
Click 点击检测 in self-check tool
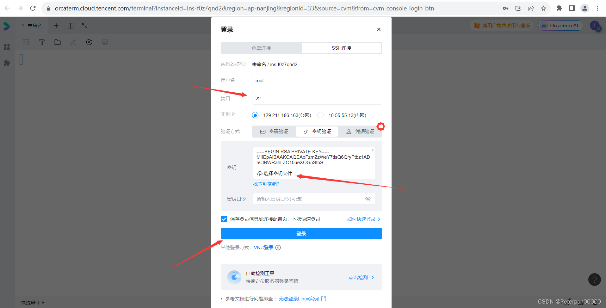pyautogui.click(x=361, y=278)
